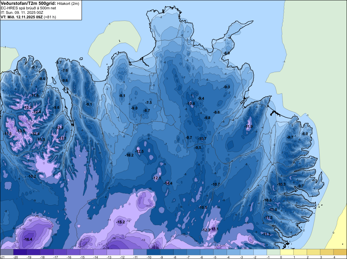This screenshot has width=347, height=259.
Task: Pick the legend color swatch labeled -10
Action: tap(153, 252)
